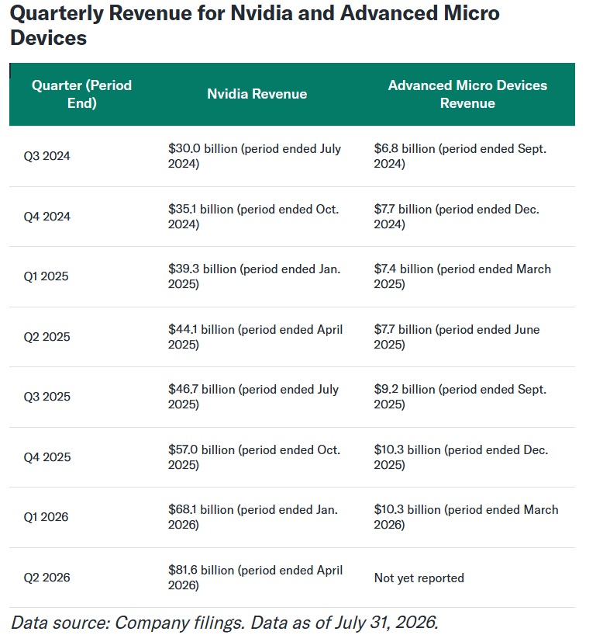Click the Q2 2025 row label
610x642 pixels.
pyautogui.click(x=47, y=337)
